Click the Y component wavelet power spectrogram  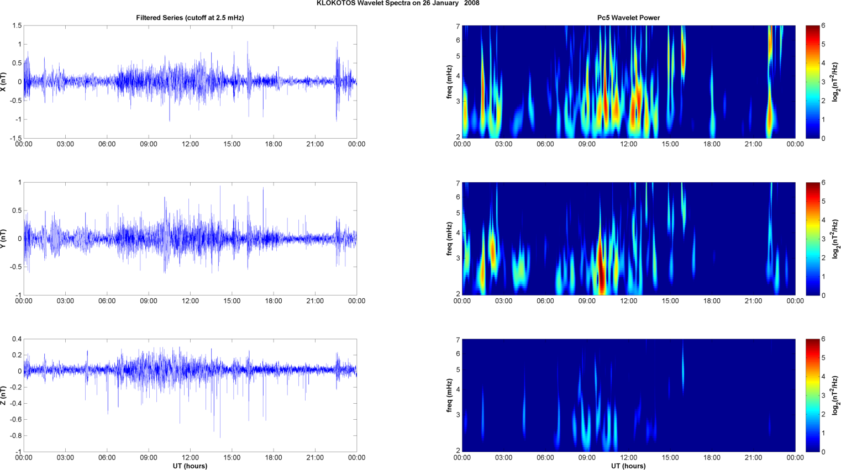[x=628, y=239]
